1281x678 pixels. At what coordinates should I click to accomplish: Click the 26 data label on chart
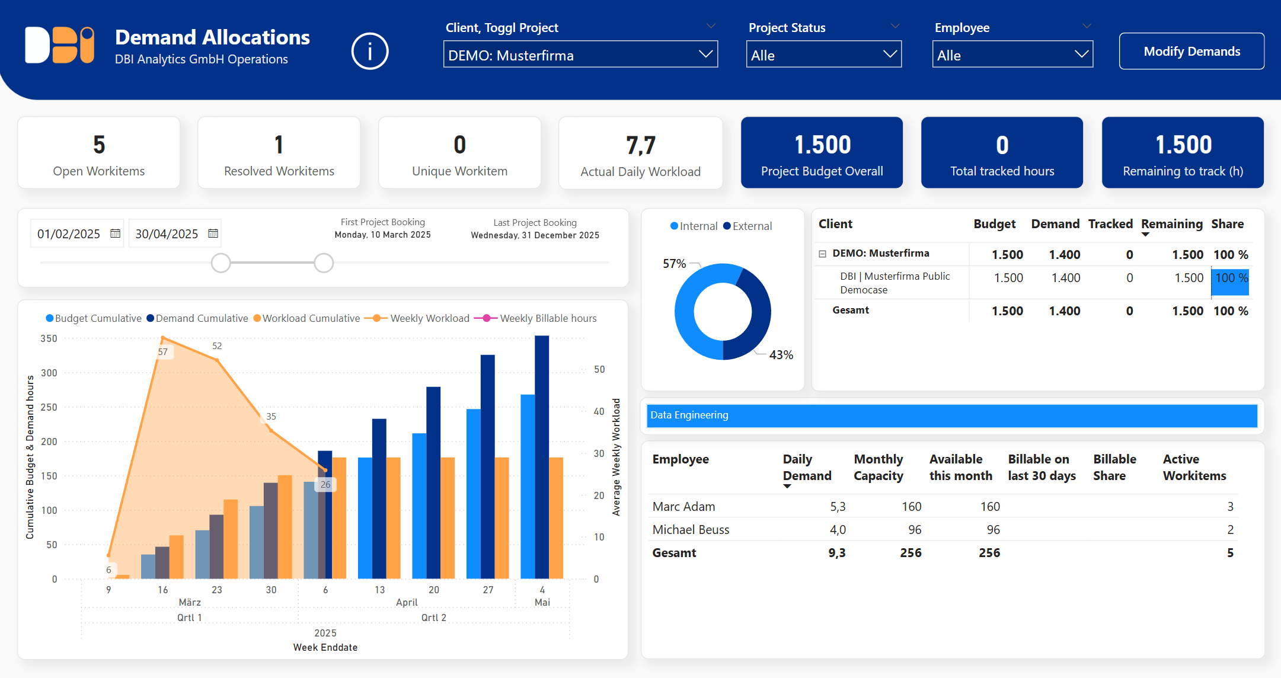pyautogui.click(x=325, y=484)
